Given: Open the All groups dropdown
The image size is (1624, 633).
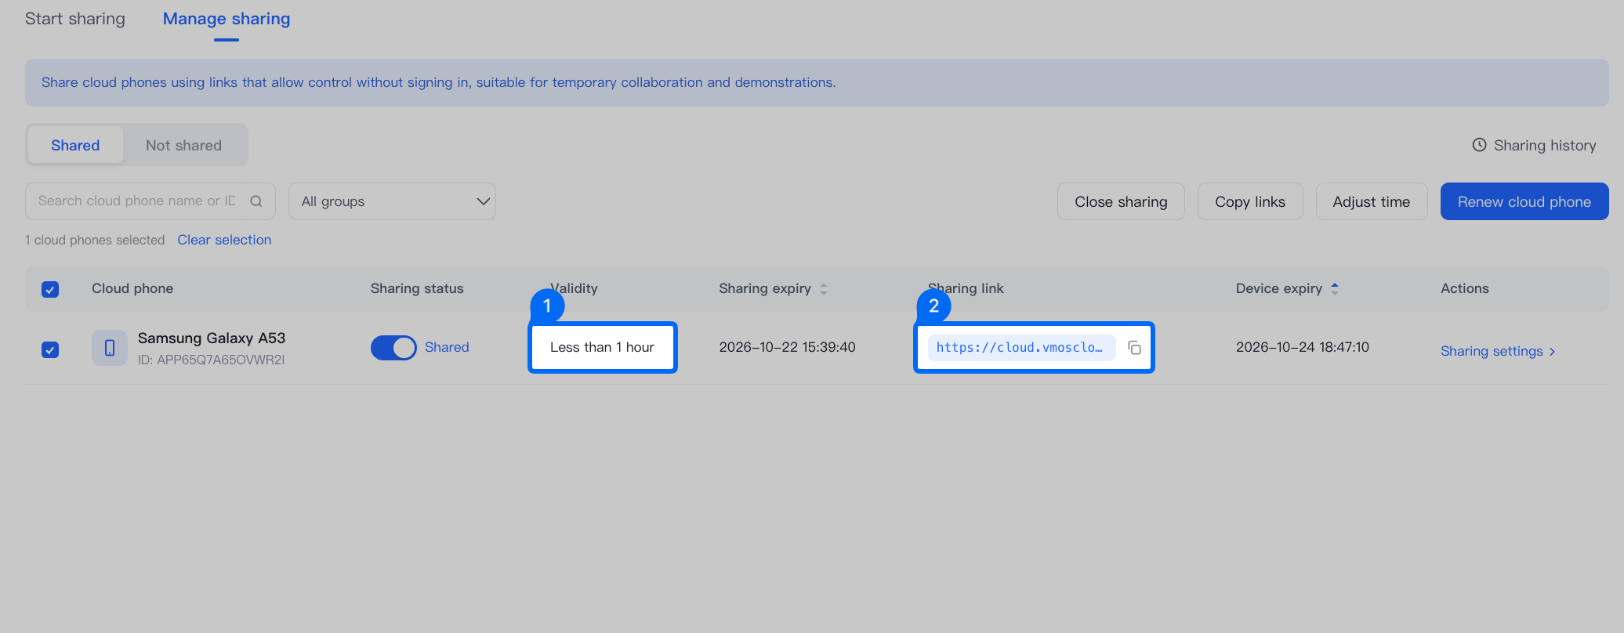Looking at the screenshot, I should pos(392,201).
